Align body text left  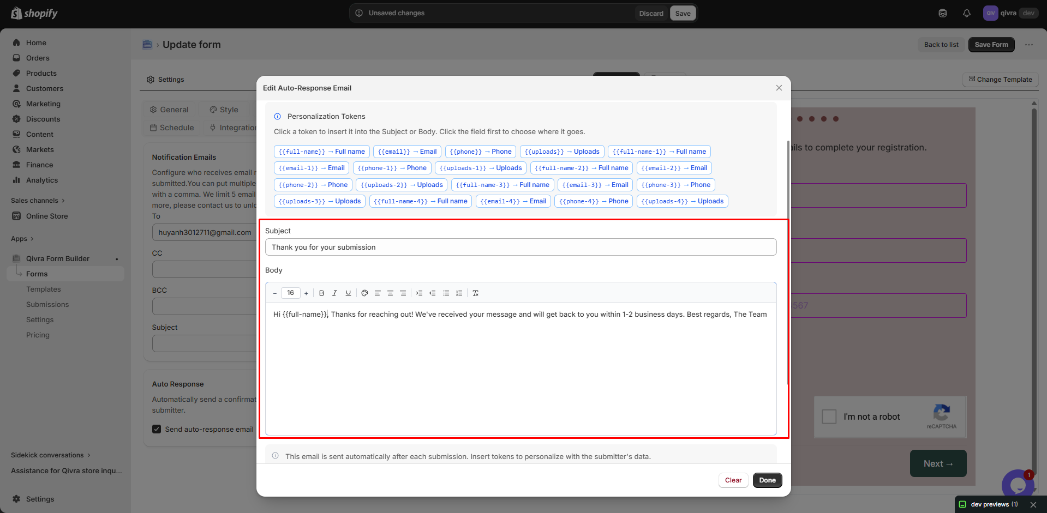pyautogui.click(x=378, y=293)
